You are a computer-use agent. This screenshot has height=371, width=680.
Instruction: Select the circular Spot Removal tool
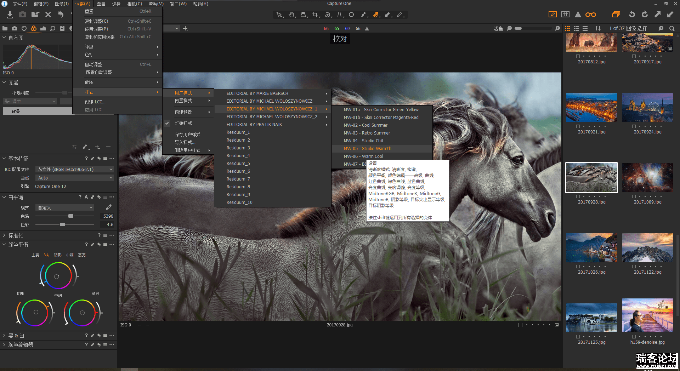[x=351, y=15]
